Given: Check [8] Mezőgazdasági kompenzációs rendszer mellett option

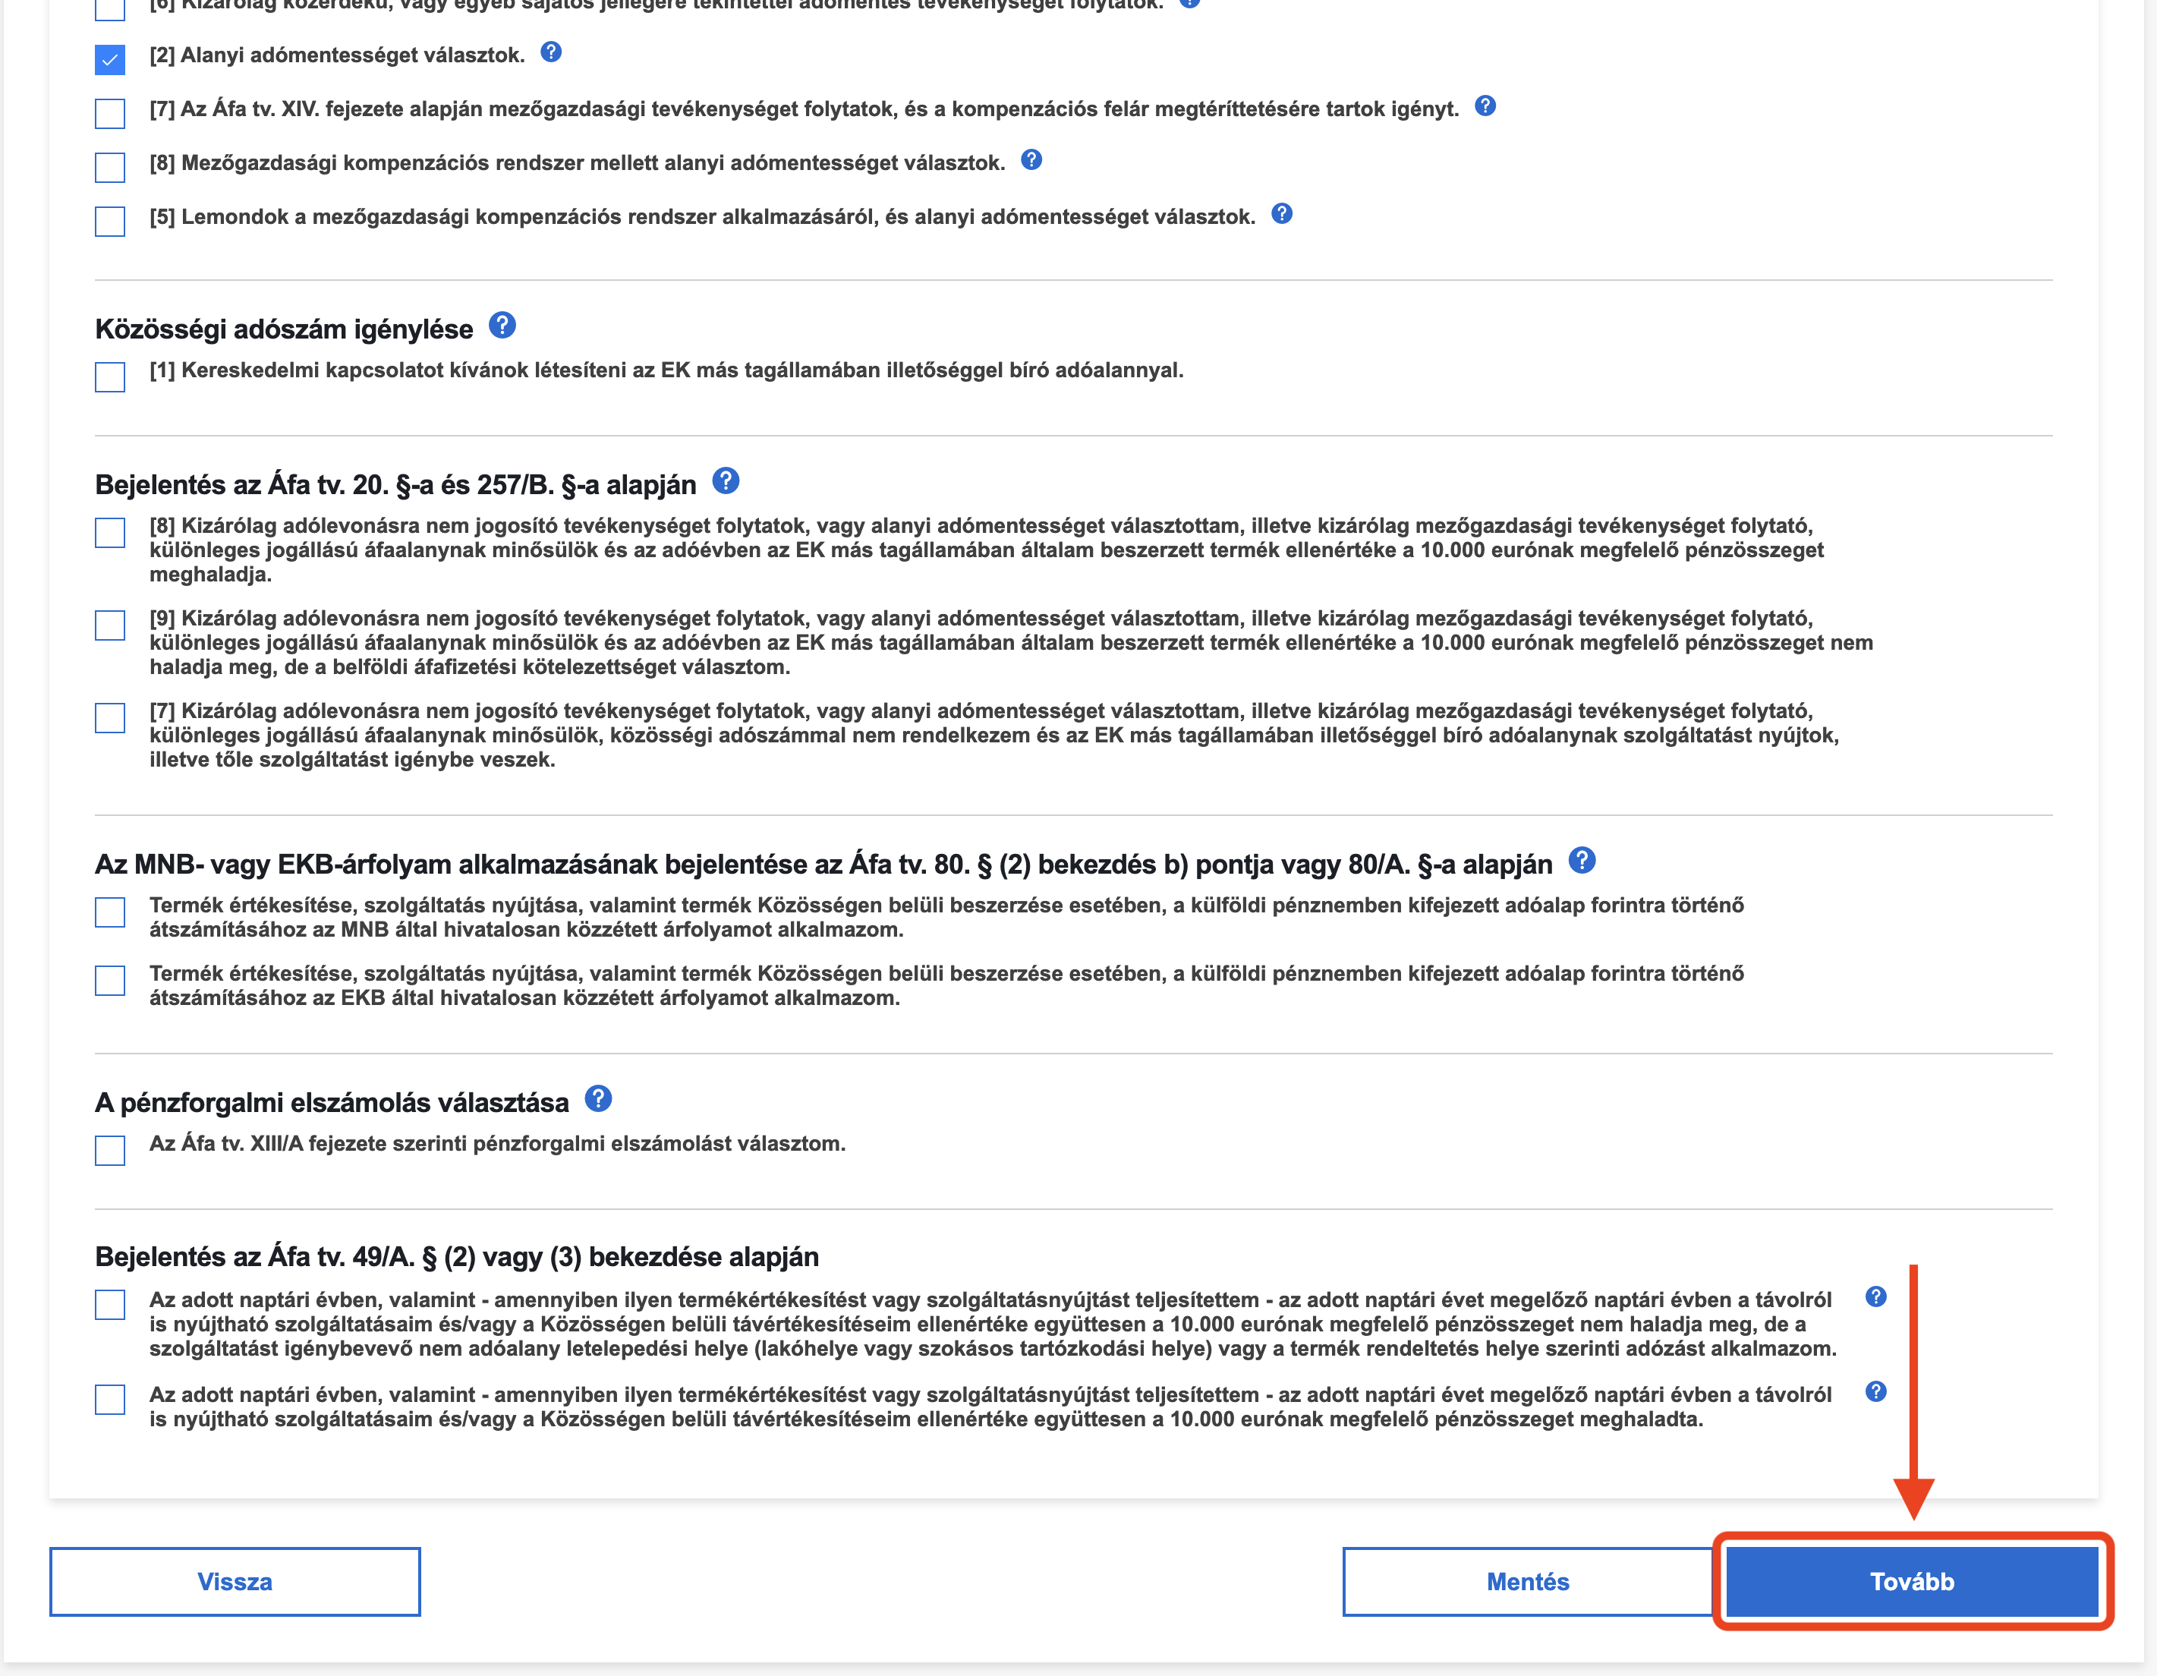Looking at the screenshot, I should 109,168.
